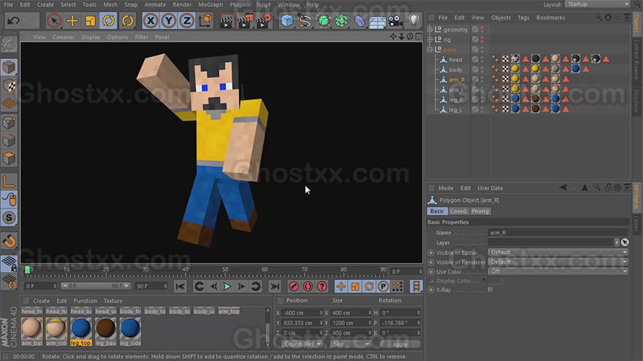Click Visible in Editor radio circle
Screen dimensions: 643x361
[430, 253]
